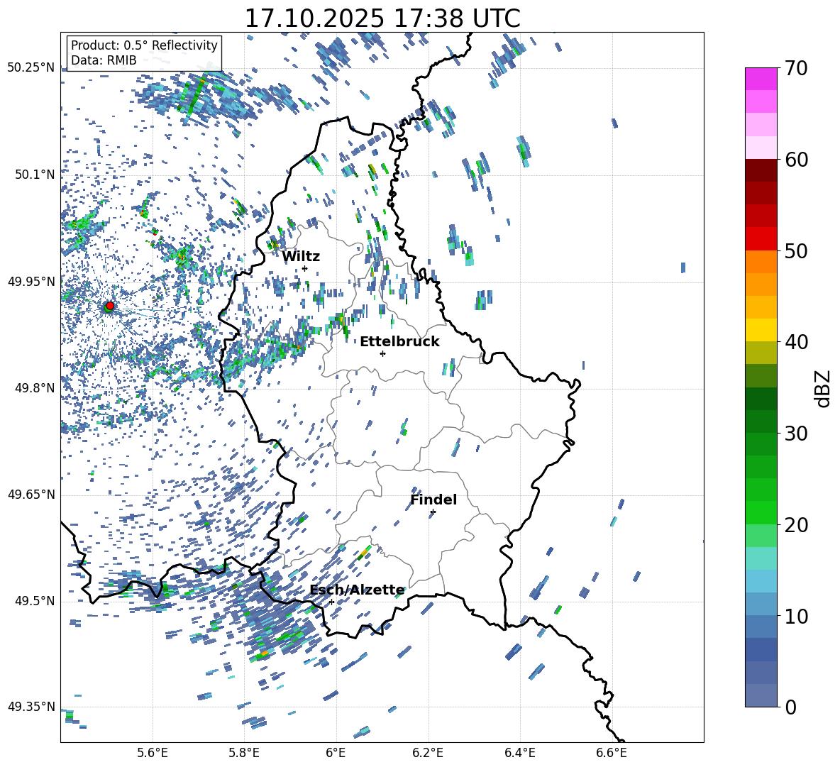This screenshot has height=767, width=840.
Task: Select the Wiltz city label
Action: pos(301,256)
